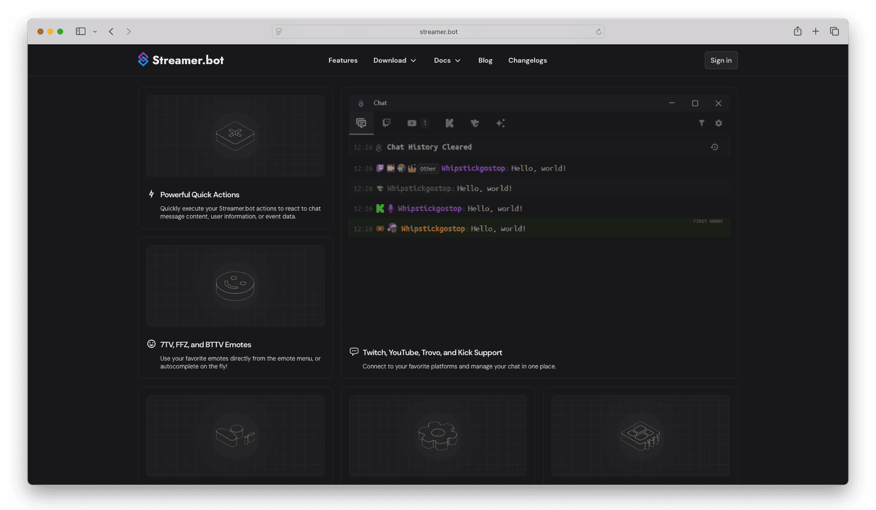Click the streamer.bot address bar
Image resolution: width=876 pixels, height=510 pixels.
(438, 32)
